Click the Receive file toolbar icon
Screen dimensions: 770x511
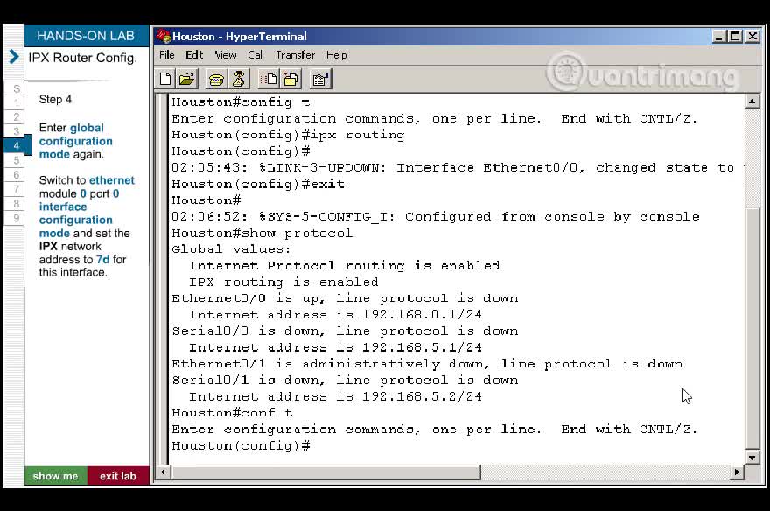pyautogui.click(x=290, y=79)
